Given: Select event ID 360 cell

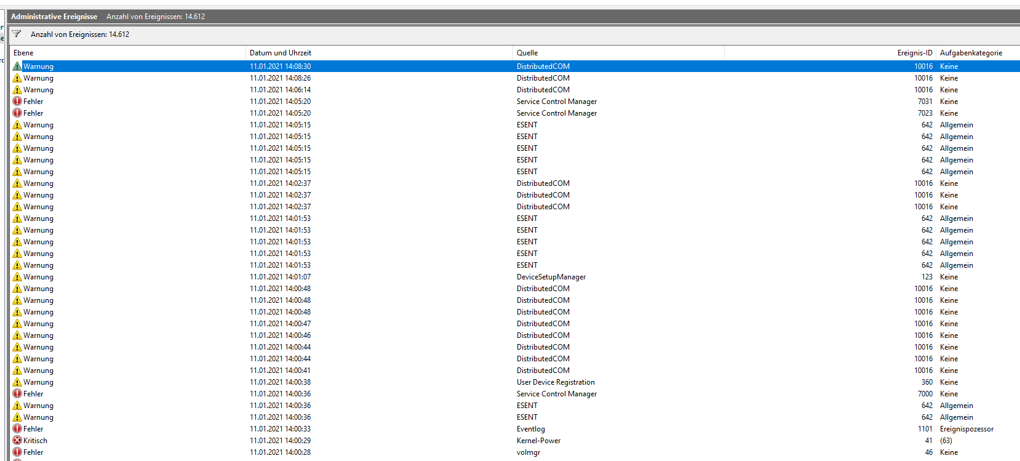Looking at the screenshot, I should tap(926, 382).
